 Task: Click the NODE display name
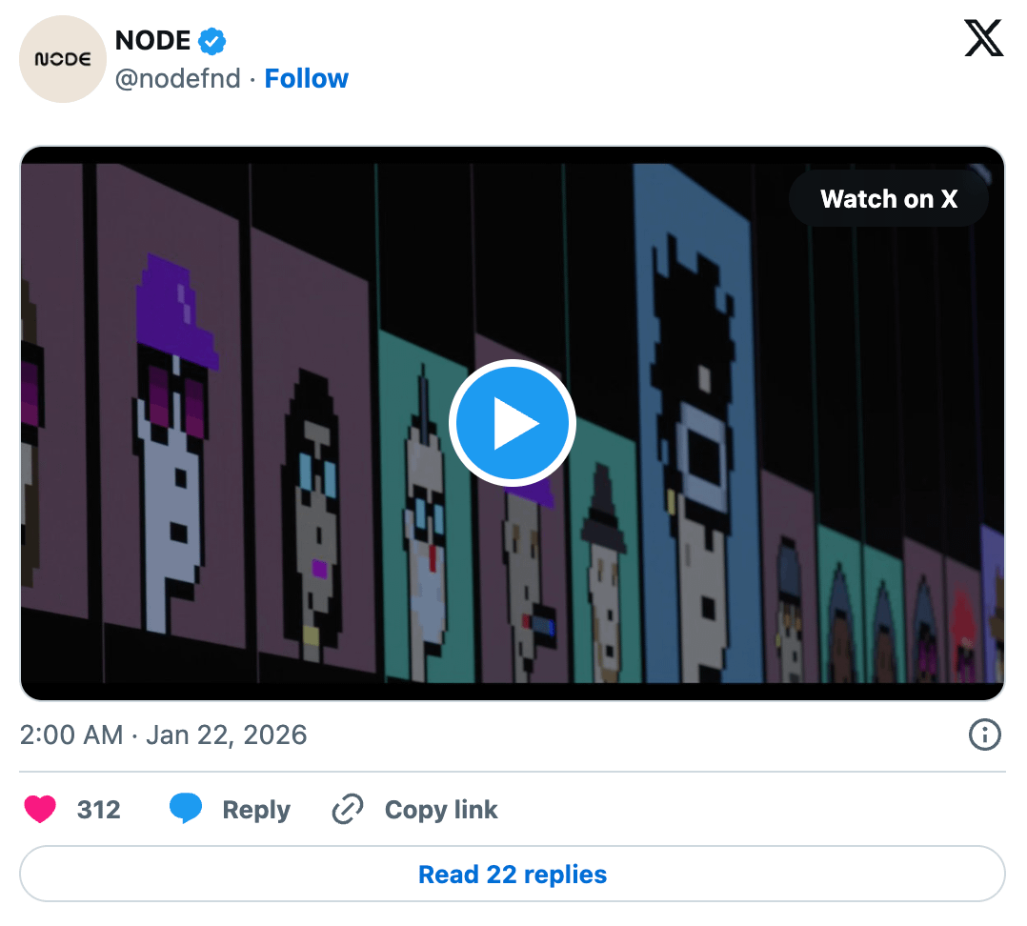click(153, 41)
